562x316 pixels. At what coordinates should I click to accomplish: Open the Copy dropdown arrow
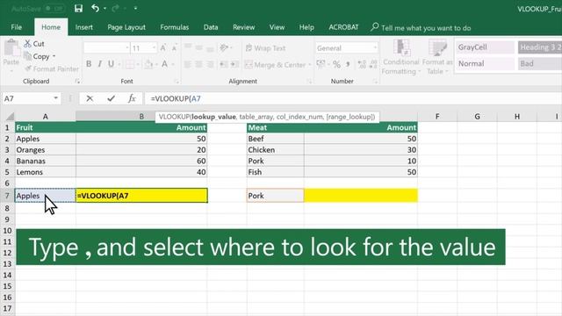click(54, 56)
